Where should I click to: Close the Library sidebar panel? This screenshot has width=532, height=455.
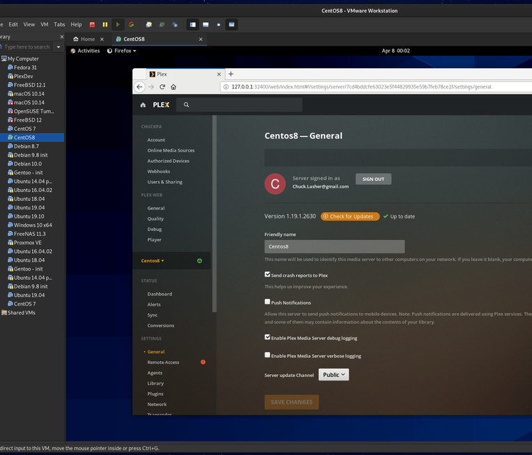pyautogui.click(x=62, y=37)
